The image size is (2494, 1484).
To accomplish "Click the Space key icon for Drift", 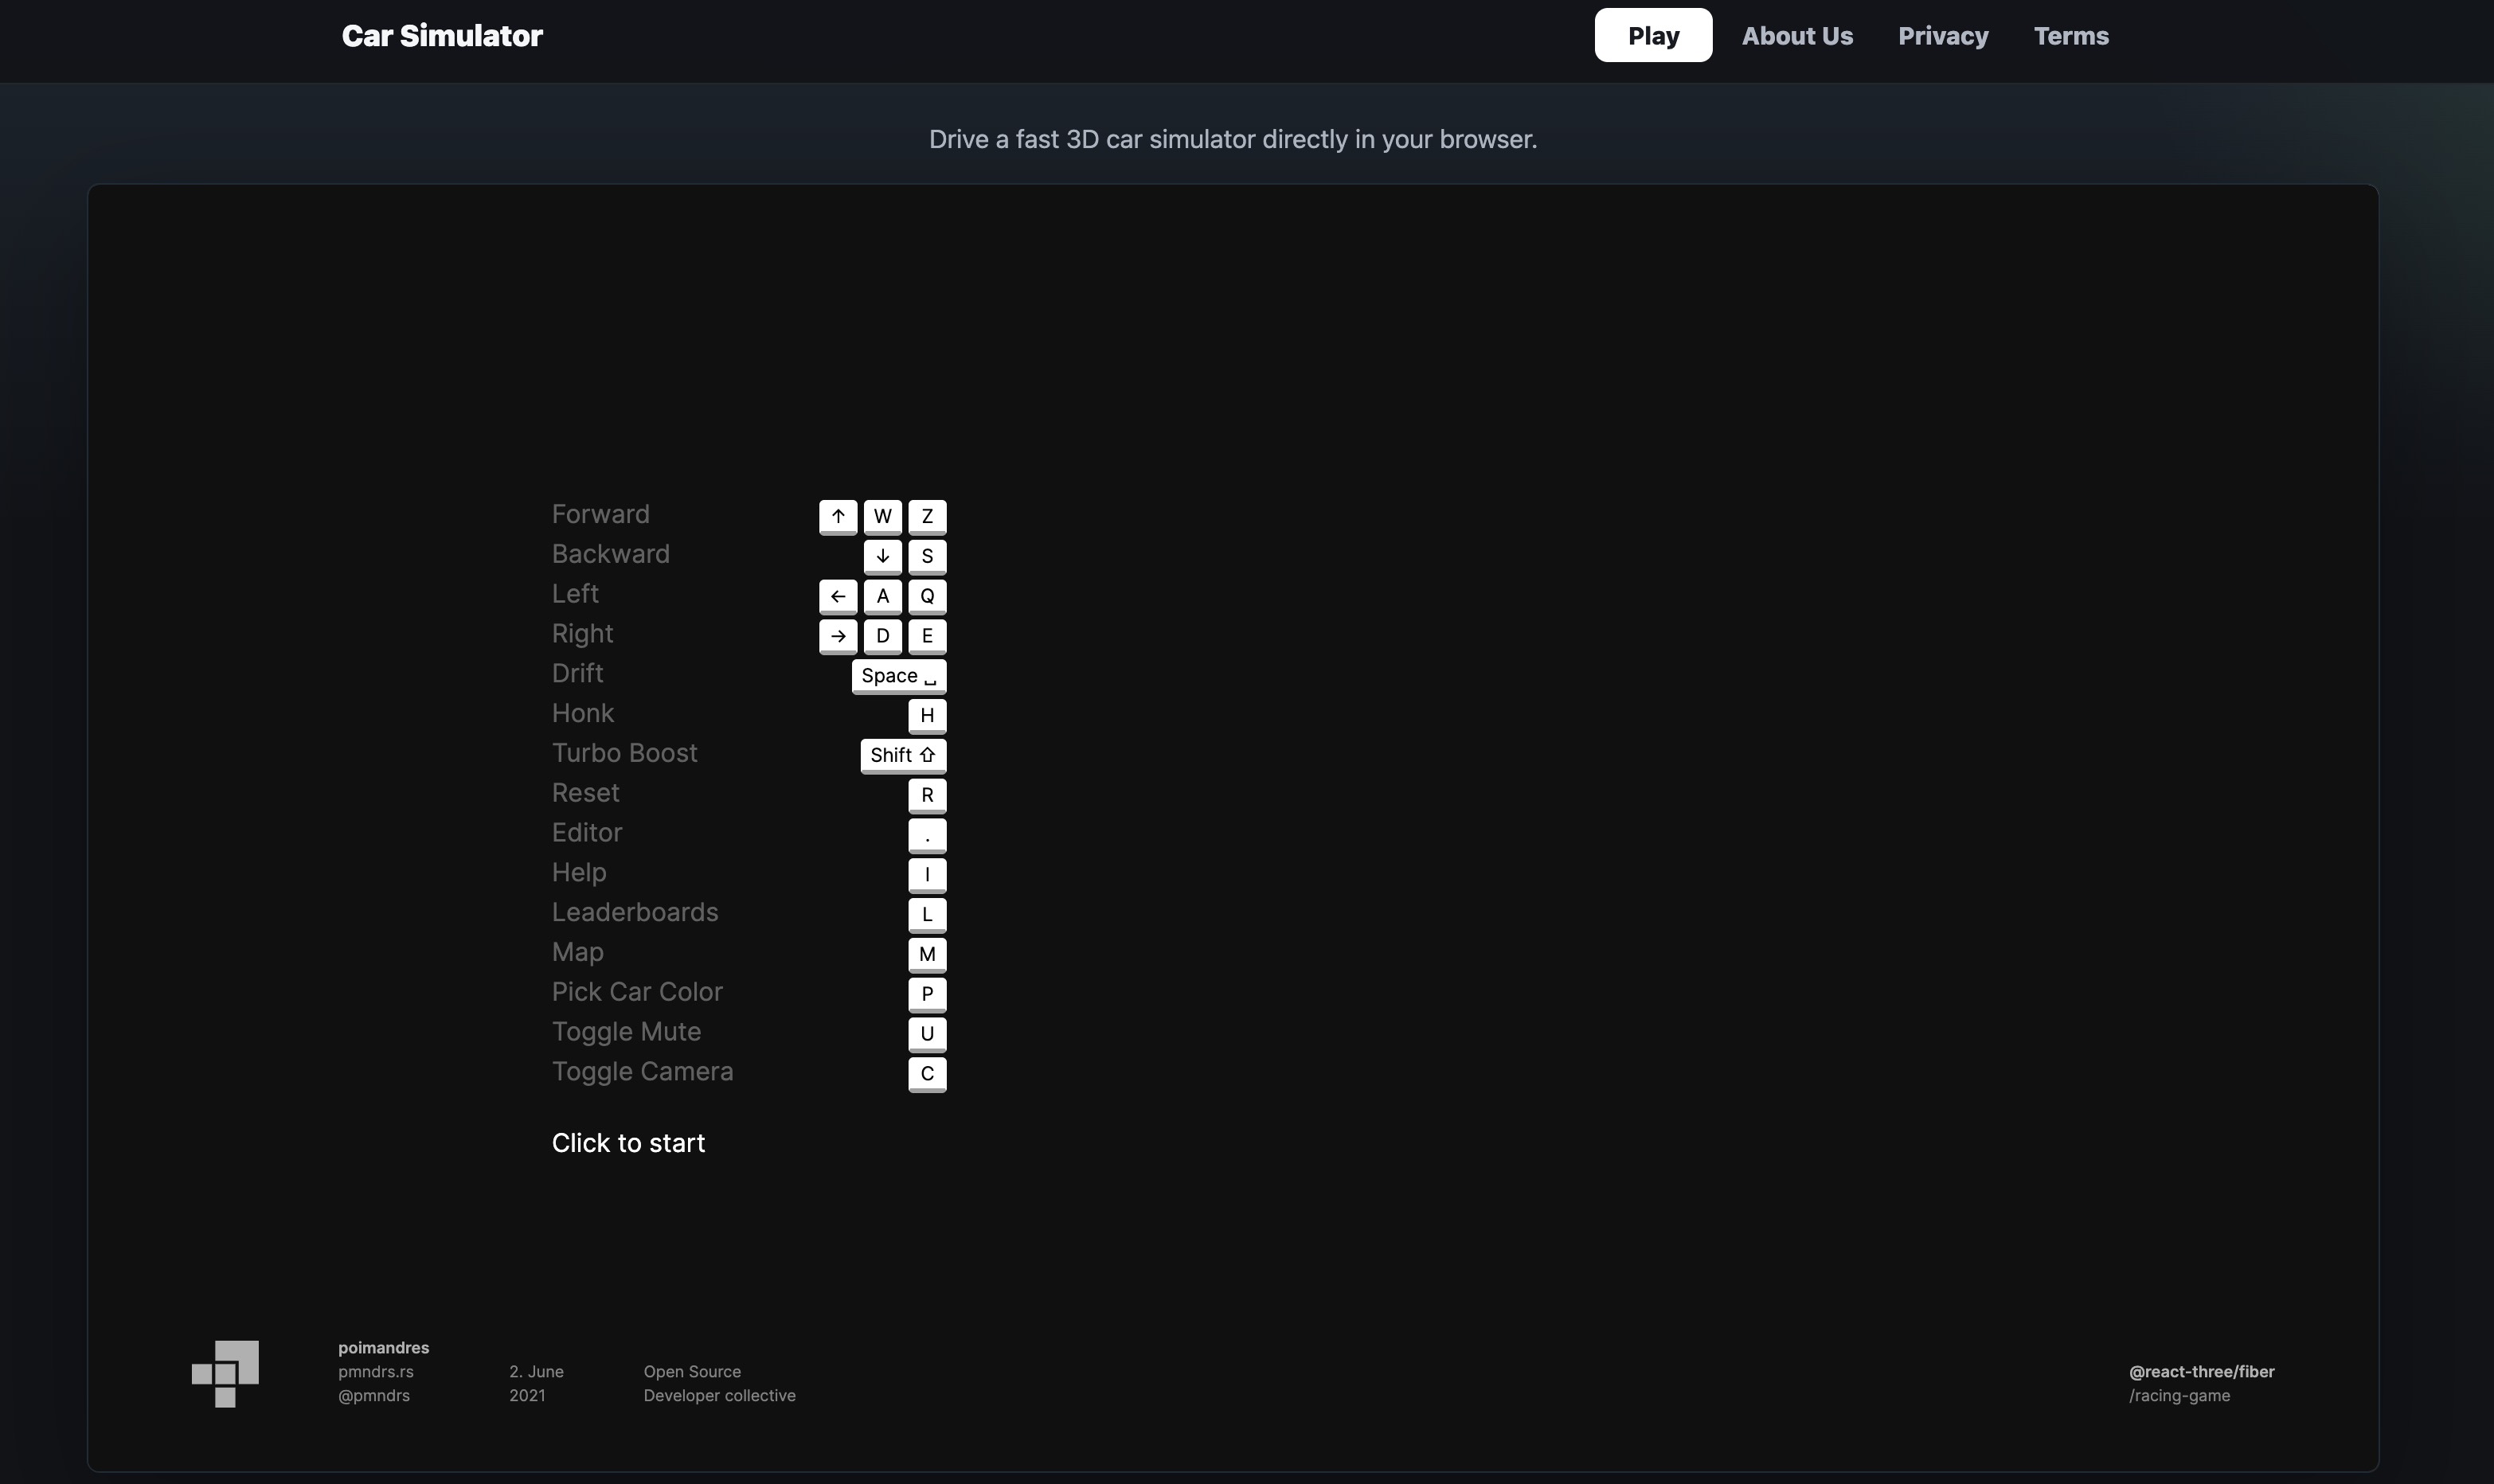I will 899,676.
